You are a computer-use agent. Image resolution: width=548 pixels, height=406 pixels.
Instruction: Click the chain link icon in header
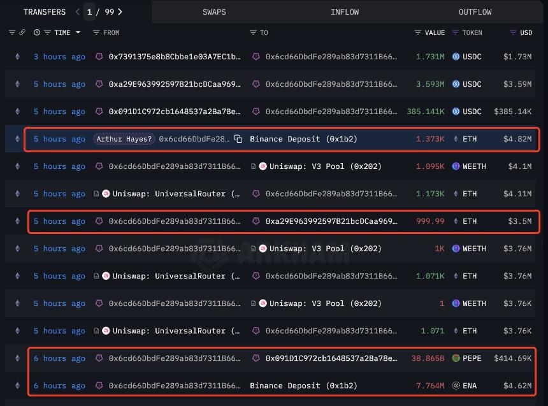[x=23, y=33]
